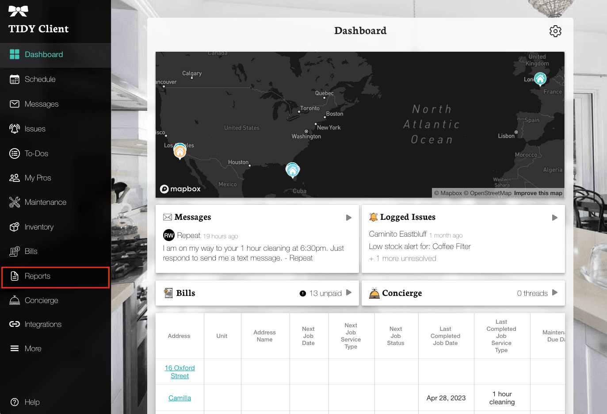This screenshot has width=607, height=414.
Task: Expand the Messages card arrow
Action: coord(348,218)
